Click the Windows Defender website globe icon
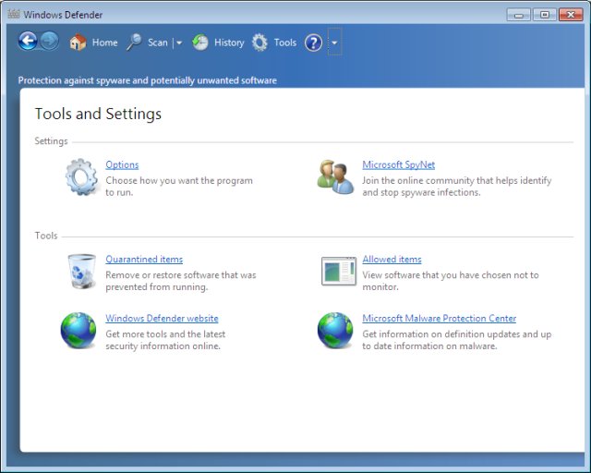Screen dimensions: 591x473 (78, 330)
